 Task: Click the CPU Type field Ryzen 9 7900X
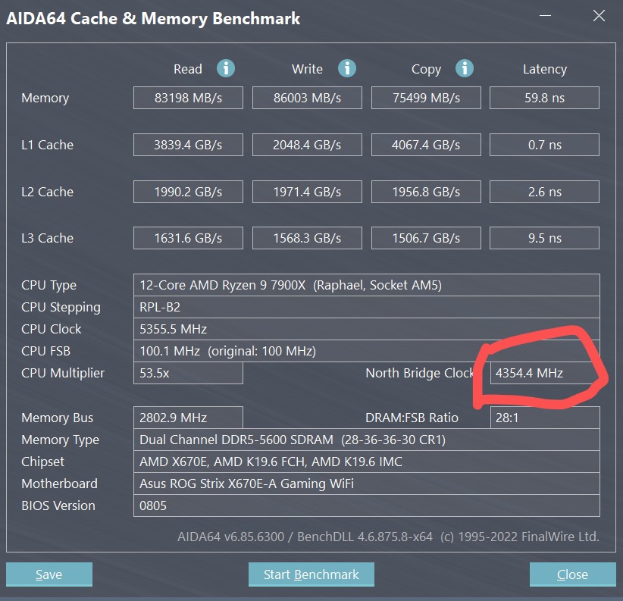[x=367, y=285]
